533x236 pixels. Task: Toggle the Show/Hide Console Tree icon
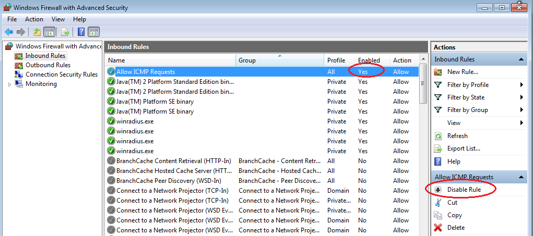[50, 32]
